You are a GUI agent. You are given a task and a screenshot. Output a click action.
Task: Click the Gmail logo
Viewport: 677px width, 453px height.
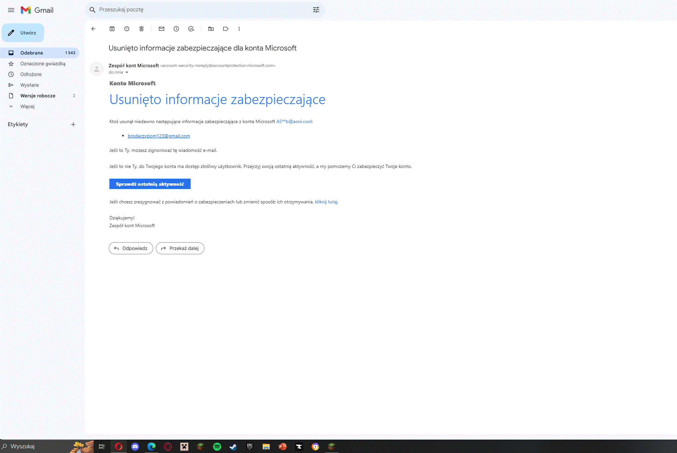(x=37, y=10)
